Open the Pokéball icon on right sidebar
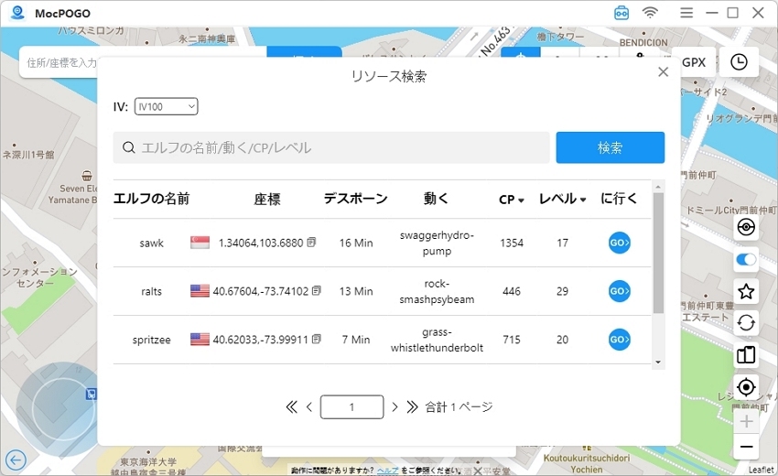The image size is (778, 476). pyautogui.click(x=746, y=228)
